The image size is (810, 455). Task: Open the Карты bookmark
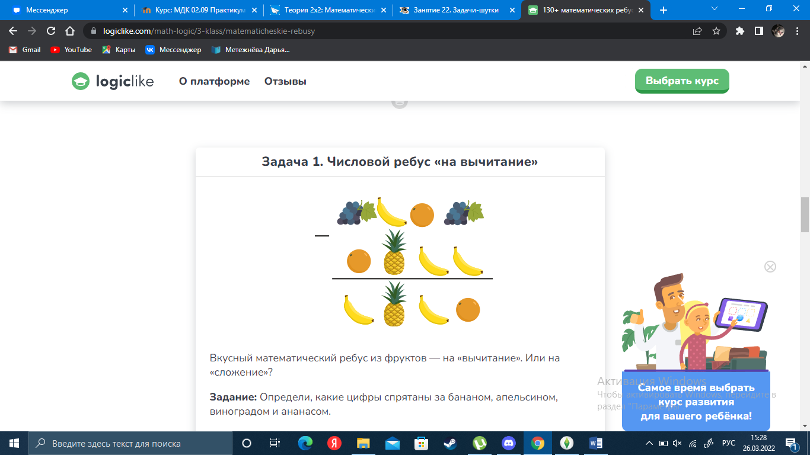pyautogui.click(x=119, y=50)
